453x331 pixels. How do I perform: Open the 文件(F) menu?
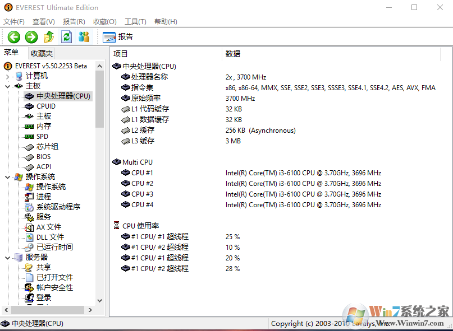click(x=14, y=21)
